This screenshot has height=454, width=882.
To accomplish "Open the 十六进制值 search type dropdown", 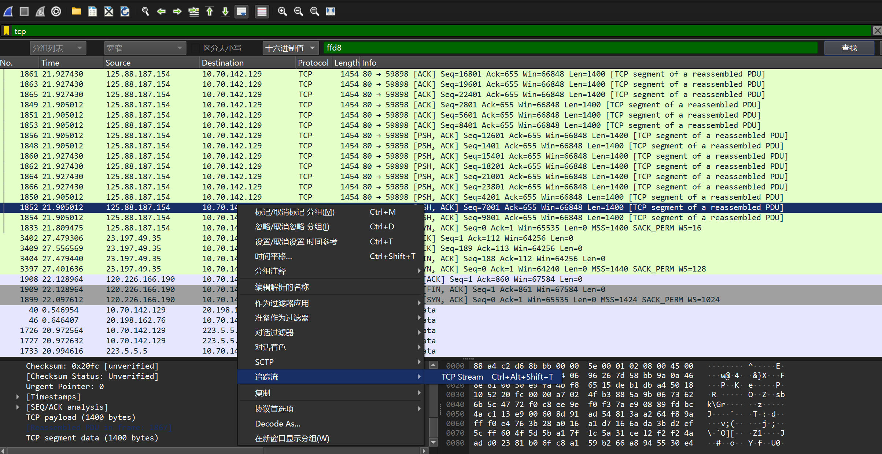I will point(290,48).
